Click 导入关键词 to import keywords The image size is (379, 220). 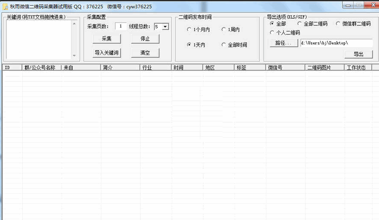pos(107,53)
